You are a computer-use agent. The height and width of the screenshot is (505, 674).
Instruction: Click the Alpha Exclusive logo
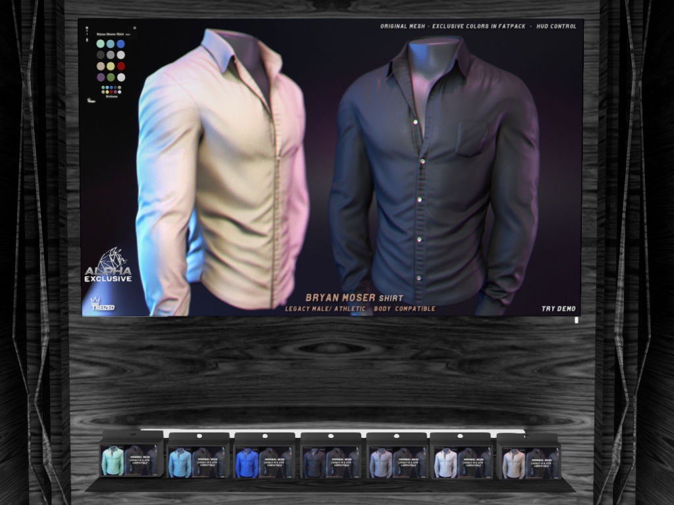coord(109,265)
